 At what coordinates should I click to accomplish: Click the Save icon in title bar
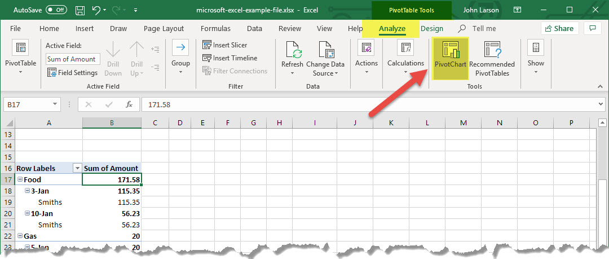pos(80,10)
